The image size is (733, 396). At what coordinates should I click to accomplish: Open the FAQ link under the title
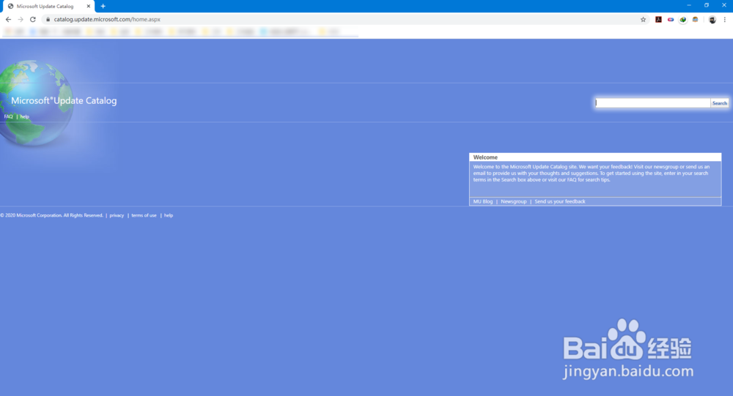pos(8,116)
